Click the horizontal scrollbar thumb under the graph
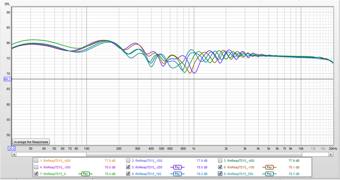The image size is (340, 180). tap(194, 154)
